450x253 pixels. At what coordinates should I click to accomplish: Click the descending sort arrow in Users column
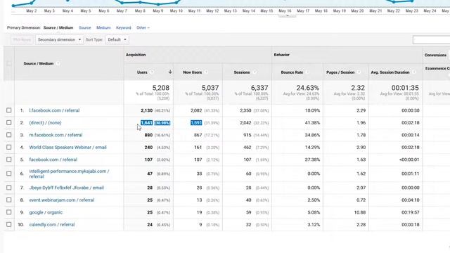click(170, 72)
